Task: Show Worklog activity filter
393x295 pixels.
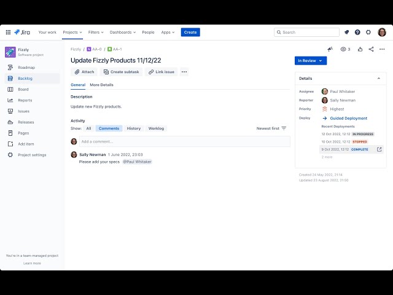Action: pyautogui.click(x=156, y=128)
